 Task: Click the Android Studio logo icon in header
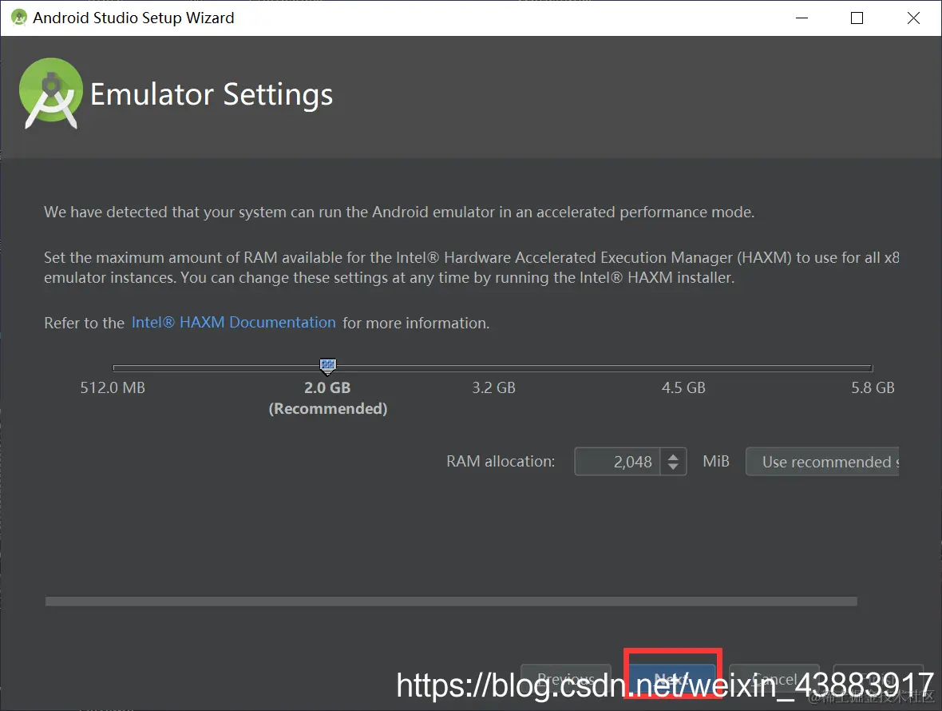(x=51, y=93)
